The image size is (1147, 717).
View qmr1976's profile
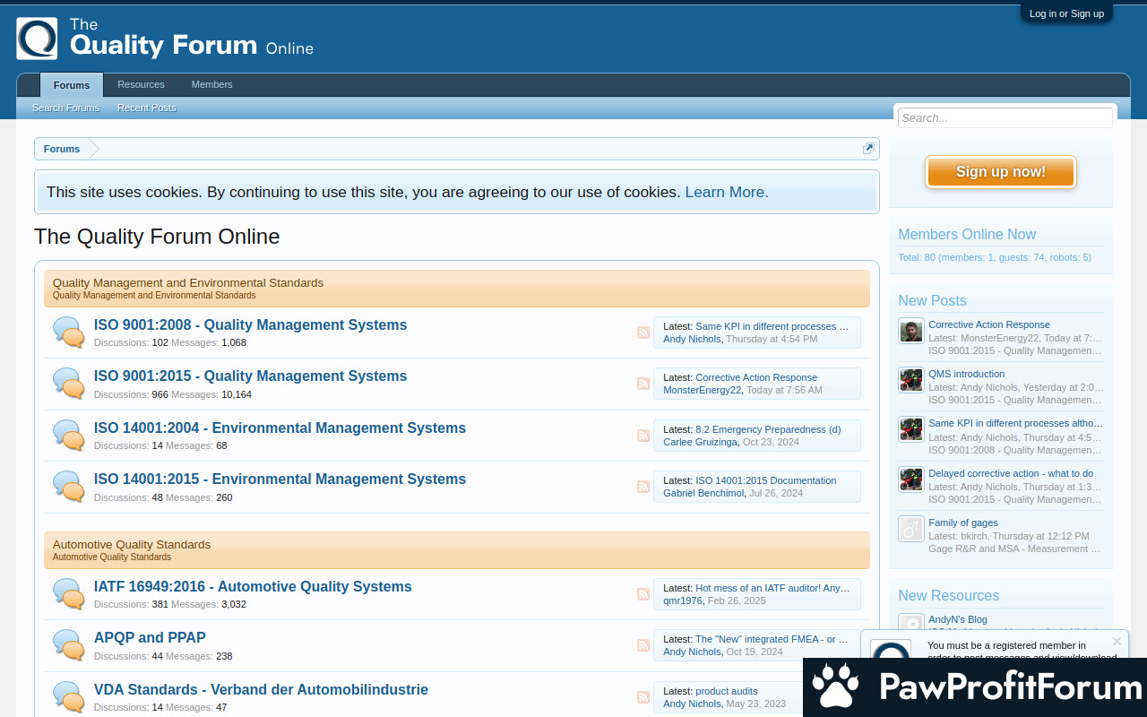tap(683, 600)
